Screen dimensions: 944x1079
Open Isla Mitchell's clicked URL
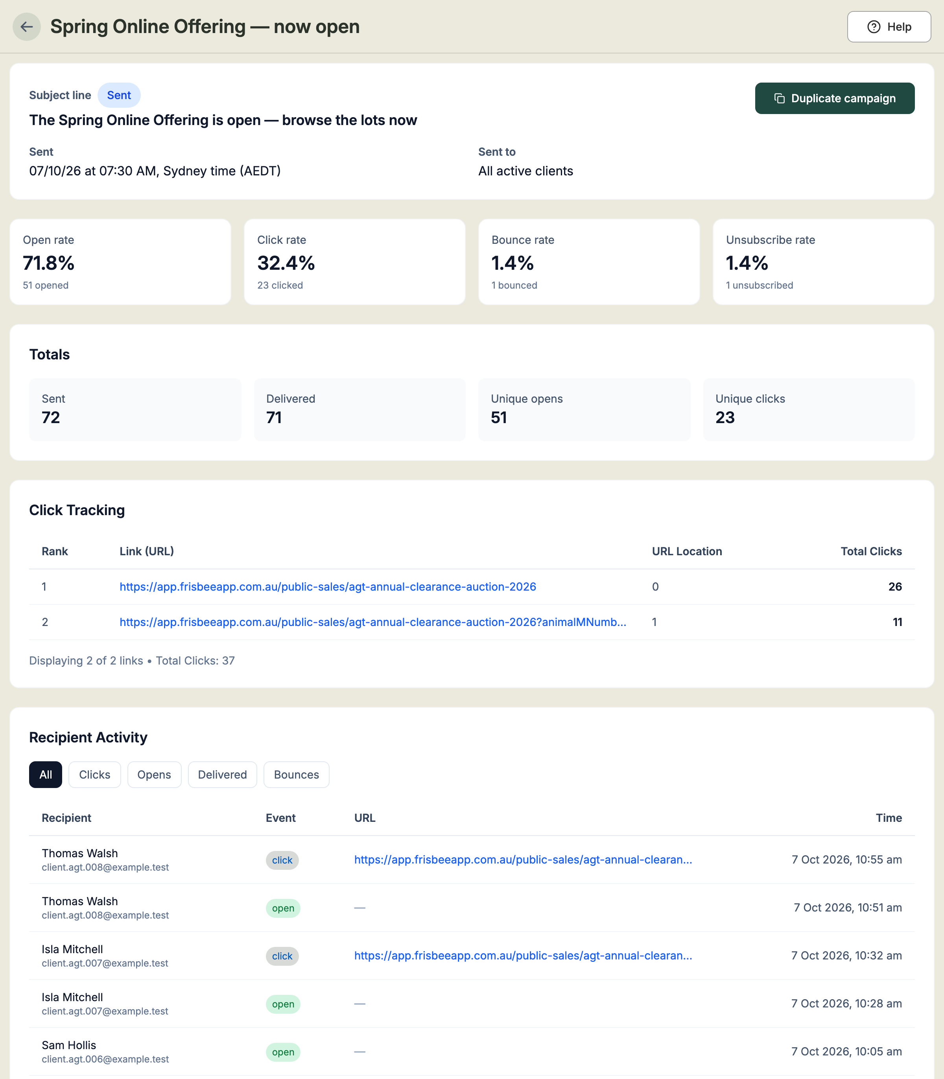pyautogui.click(x=523, y=955)
